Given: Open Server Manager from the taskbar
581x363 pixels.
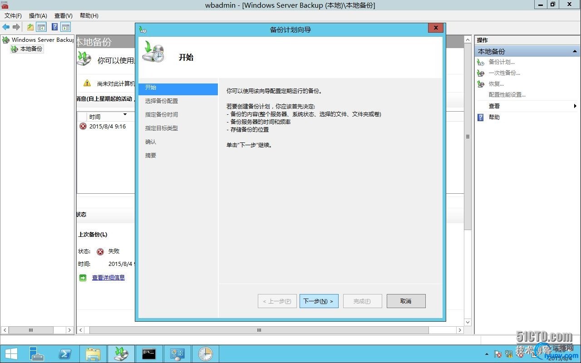Looking at the screenshot, I should tap(36, 354).
